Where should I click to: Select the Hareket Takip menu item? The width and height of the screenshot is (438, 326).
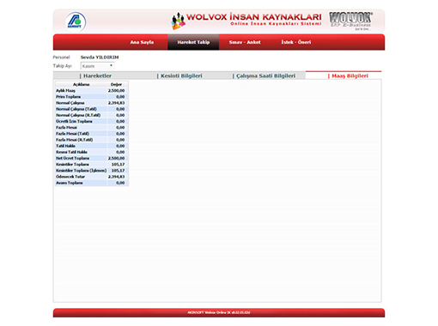coord(193,42)
